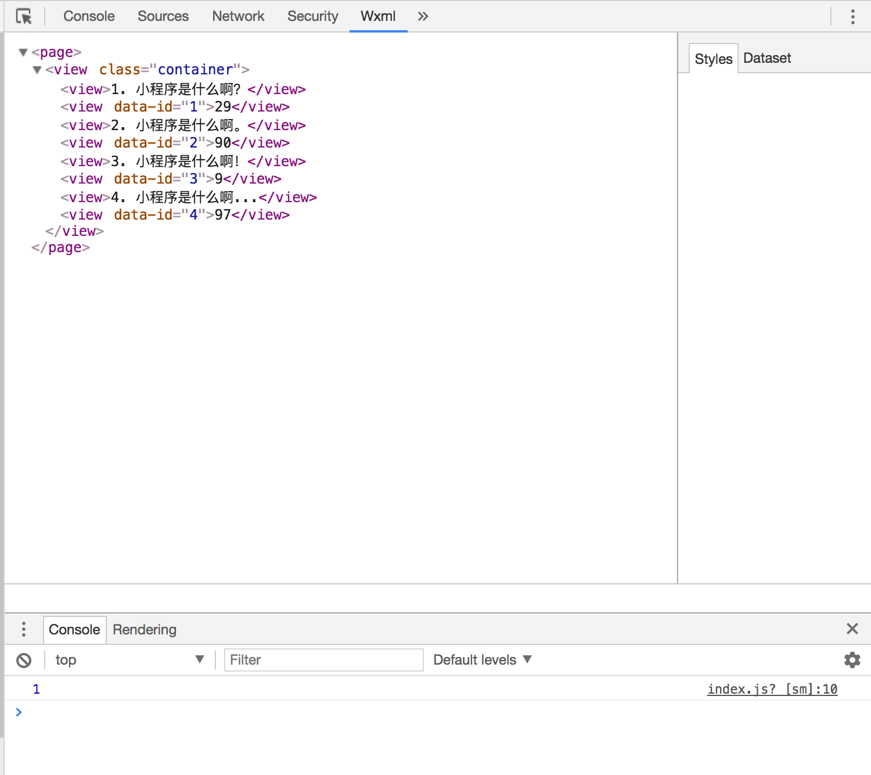
Task: Open the devtools three-dot options menu
Action: (852, 16)
